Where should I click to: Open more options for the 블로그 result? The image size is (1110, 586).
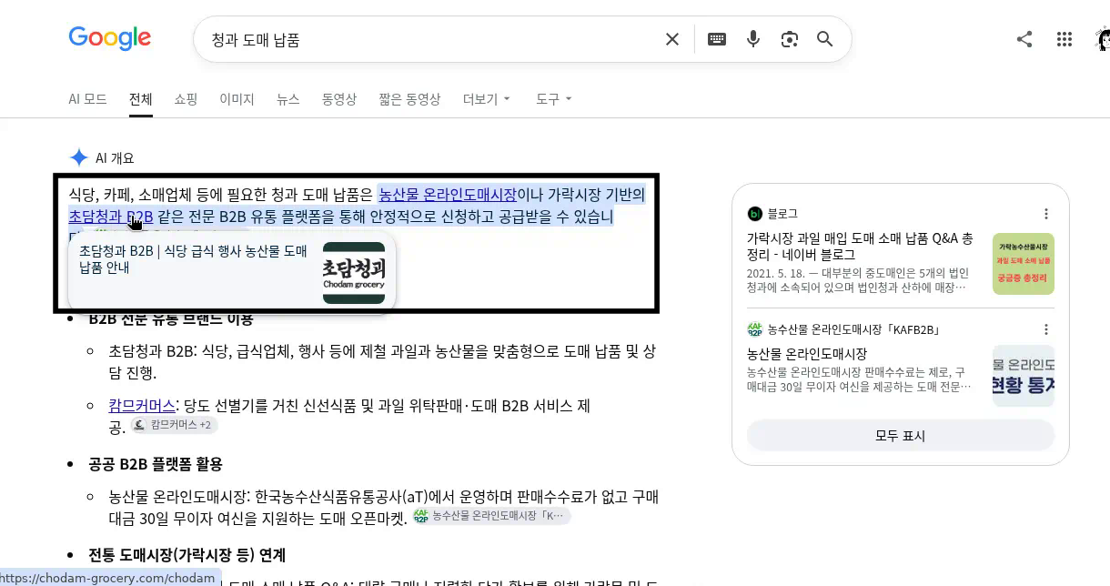(x=1046, y=214)
